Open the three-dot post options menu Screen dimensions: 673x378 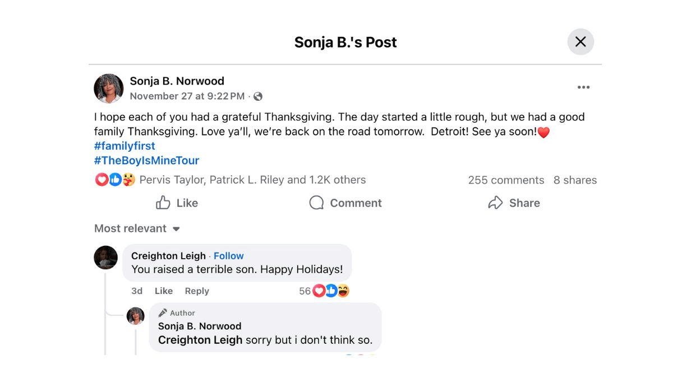583,87
